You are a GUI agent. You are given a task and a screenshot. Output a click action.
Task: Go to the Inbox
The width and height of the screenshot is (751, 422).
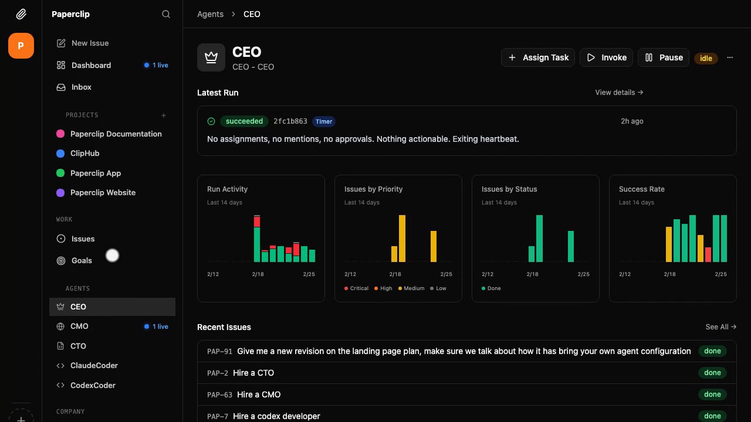click(x=112, y=87)
